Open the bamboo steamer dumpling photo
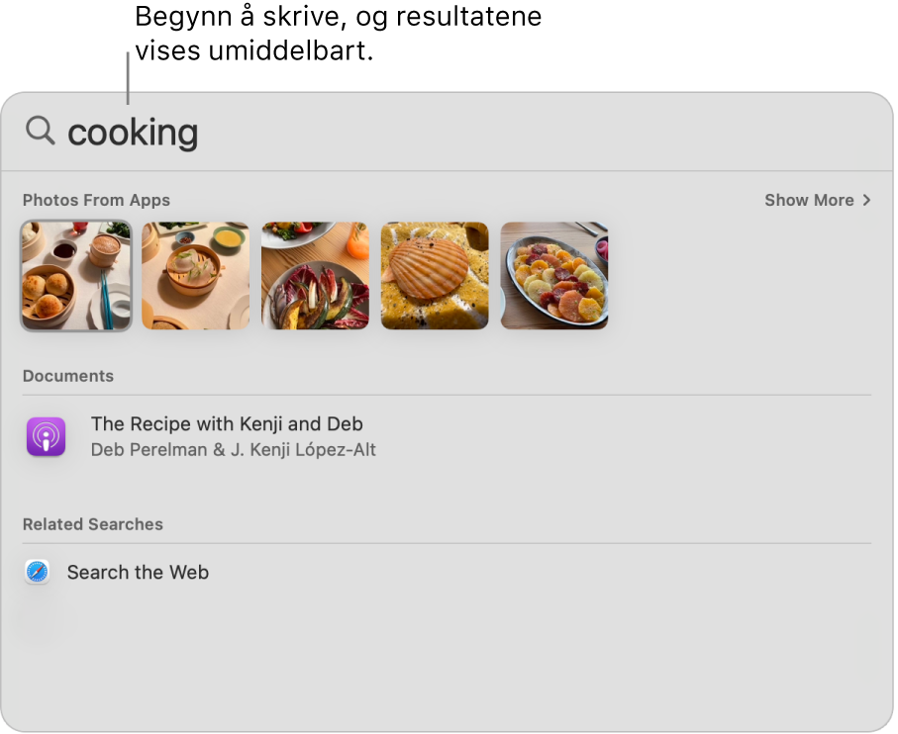Image resolution: width=898 pixels, height=734 pixels. (196, 275)
